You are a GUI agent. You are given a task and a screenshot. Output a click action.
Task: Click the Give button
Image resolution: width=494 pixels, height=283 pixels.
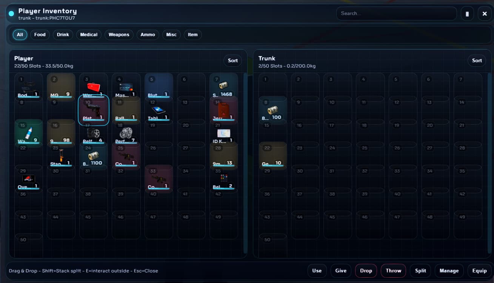341,271
